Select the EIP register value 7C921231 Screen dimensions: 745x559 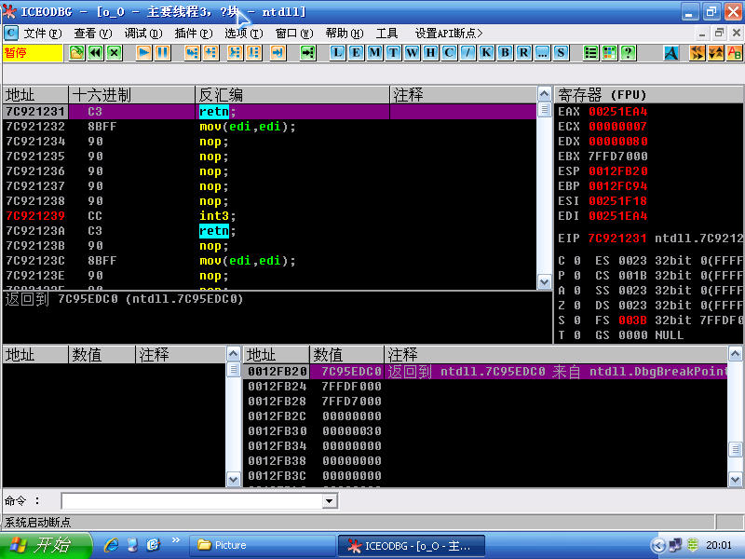617,239
